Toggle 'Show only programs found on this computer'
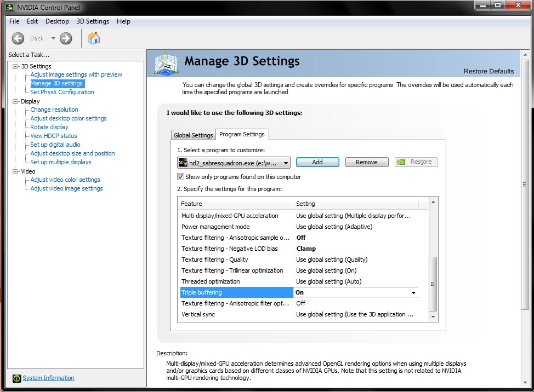The height and width of the screenshot is (392, 534). click(x=180, y=177)
